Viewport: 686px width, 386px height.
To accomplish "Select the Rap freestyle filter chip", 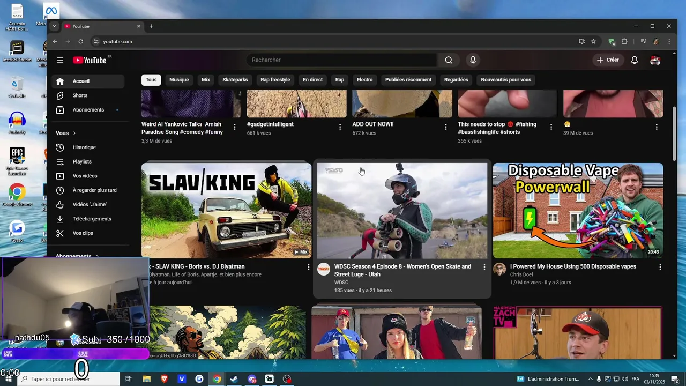I will [275, 80].
